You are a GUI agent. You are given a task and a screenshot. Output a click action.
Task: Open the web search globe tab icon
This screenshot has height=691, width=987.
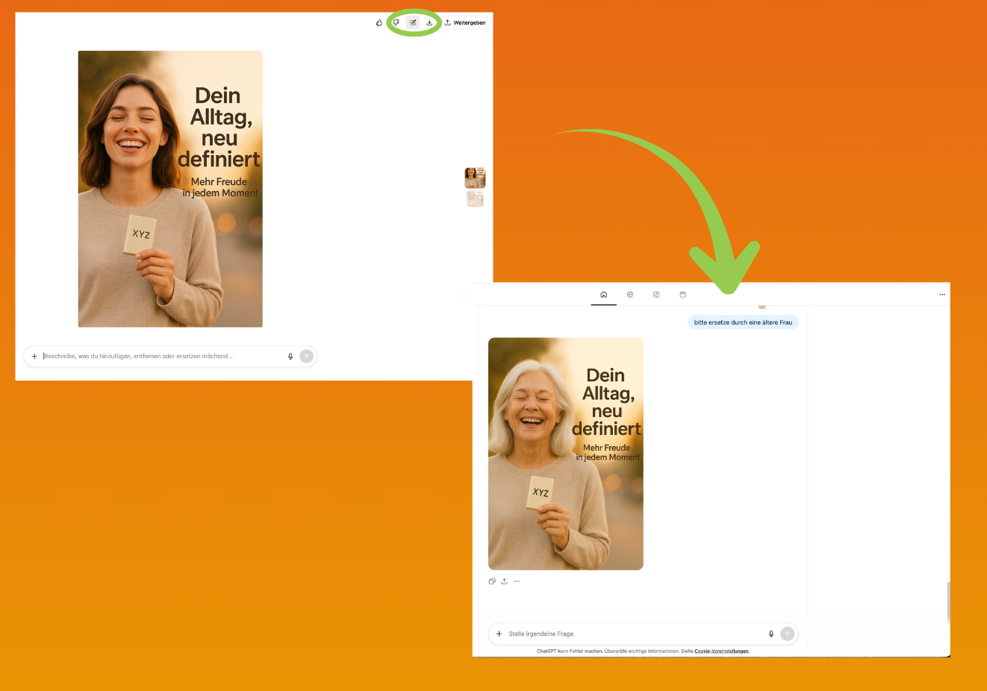[x=630, y=294]
